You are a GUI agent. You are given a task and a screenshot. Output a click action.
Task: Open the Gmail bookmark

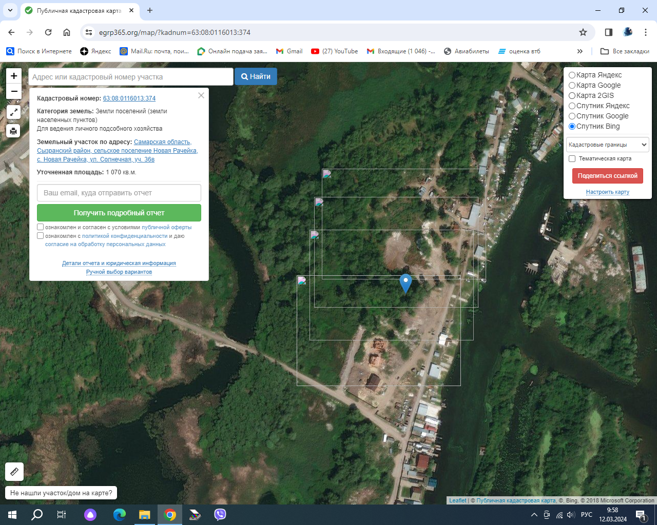pos(289,51)
